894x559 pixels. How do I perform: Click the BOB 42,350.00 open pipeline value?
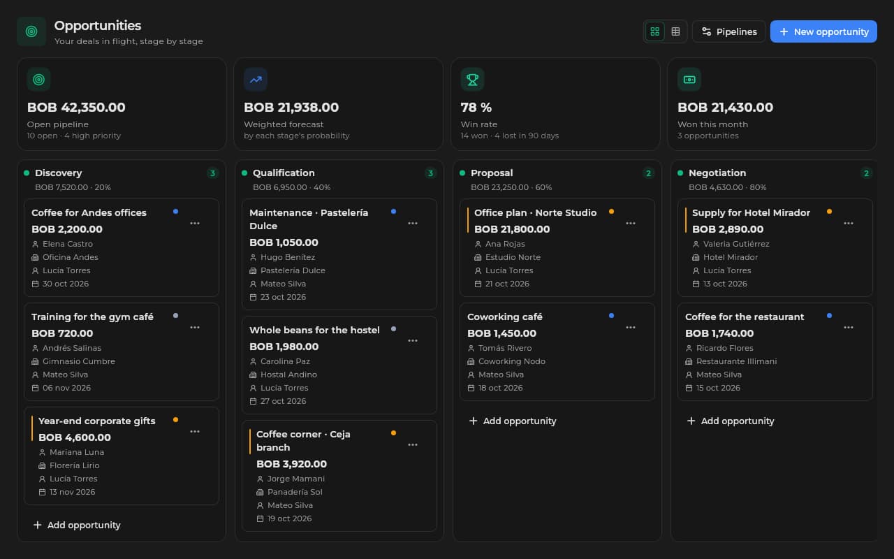[76, 108]
